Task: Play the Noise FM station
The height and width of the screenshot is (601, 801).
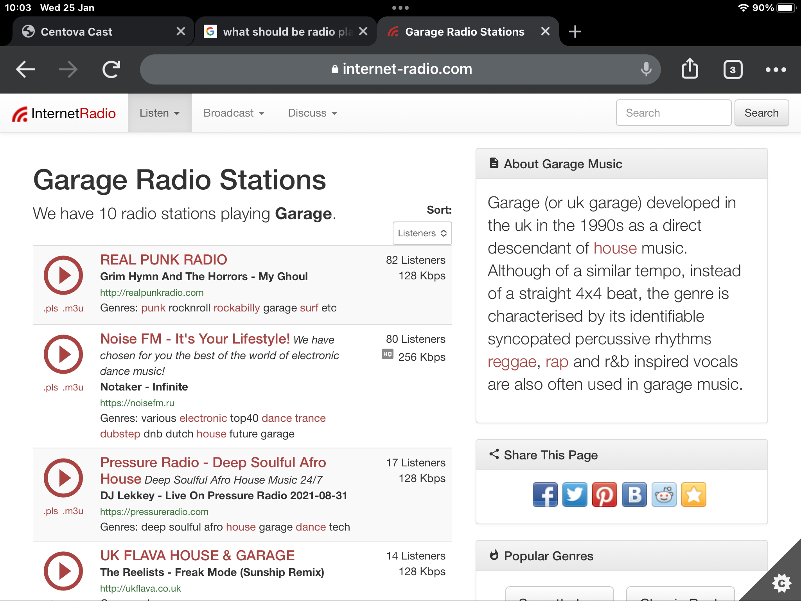Action: (x=63, y=354)
